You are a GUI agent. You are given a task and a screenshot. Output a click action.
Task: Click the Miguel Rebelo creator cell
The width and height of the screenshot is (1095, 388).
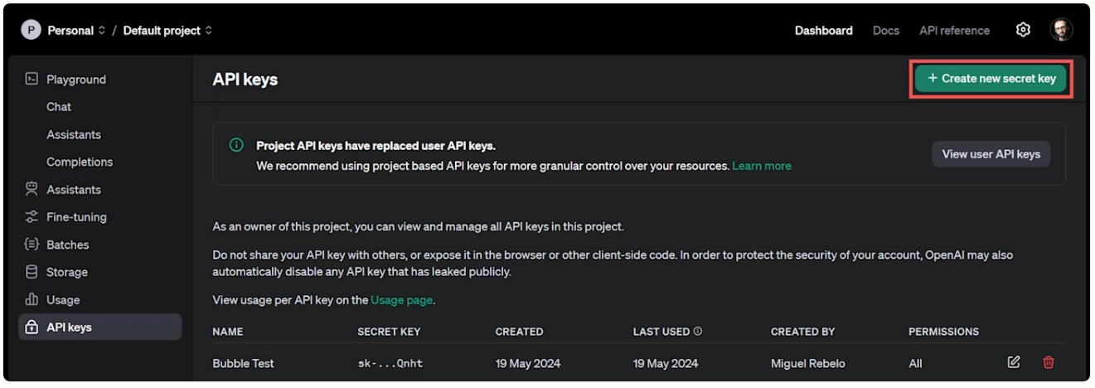808,363
